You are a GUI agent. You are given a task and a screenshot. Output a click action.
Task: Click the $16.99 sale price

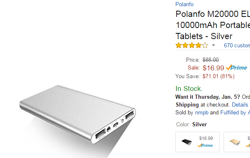click(213, 68)
